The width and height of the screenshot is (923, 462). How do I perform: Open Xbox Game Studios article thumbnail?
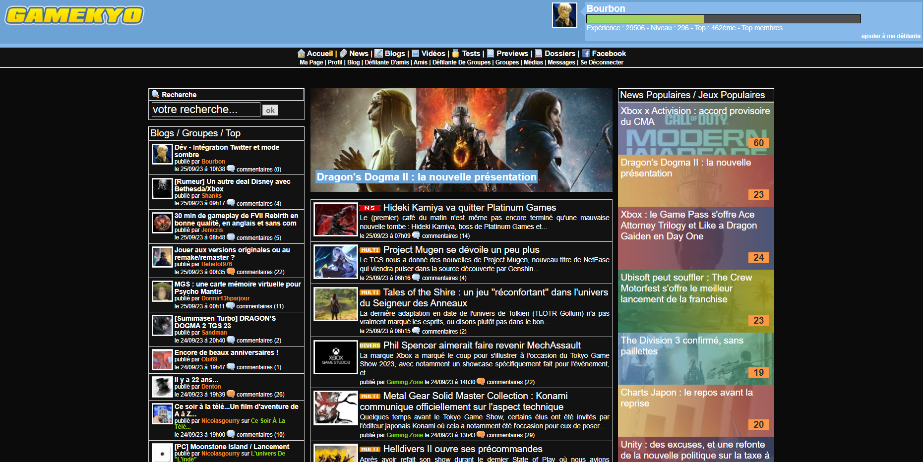[336, 357]
